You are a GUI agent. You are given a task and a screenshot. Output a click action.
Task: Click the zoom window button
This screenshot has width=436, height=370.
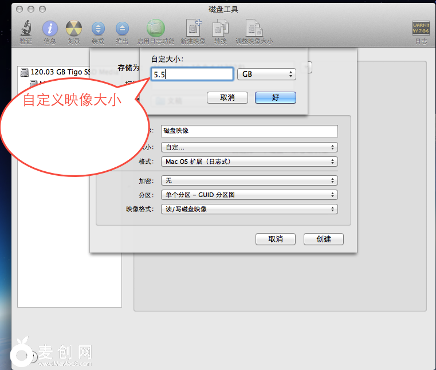click(x=42, y=10)
